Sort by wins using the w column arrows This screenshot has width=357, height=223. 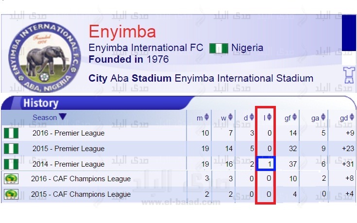pyautogui.click(x=230, y=117)
